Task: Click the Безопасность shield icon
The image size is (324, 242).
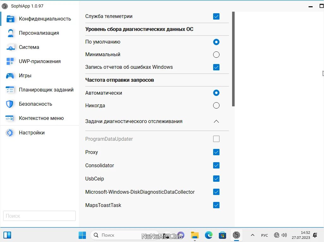Action: tap(9, 104)
